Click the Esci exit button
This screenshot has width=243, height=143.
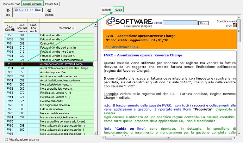8,12
